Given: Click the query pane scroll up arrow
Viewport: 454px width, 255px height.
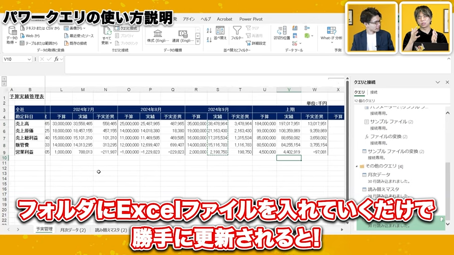Looking at the screenshot, I should (x=448, y=113).
